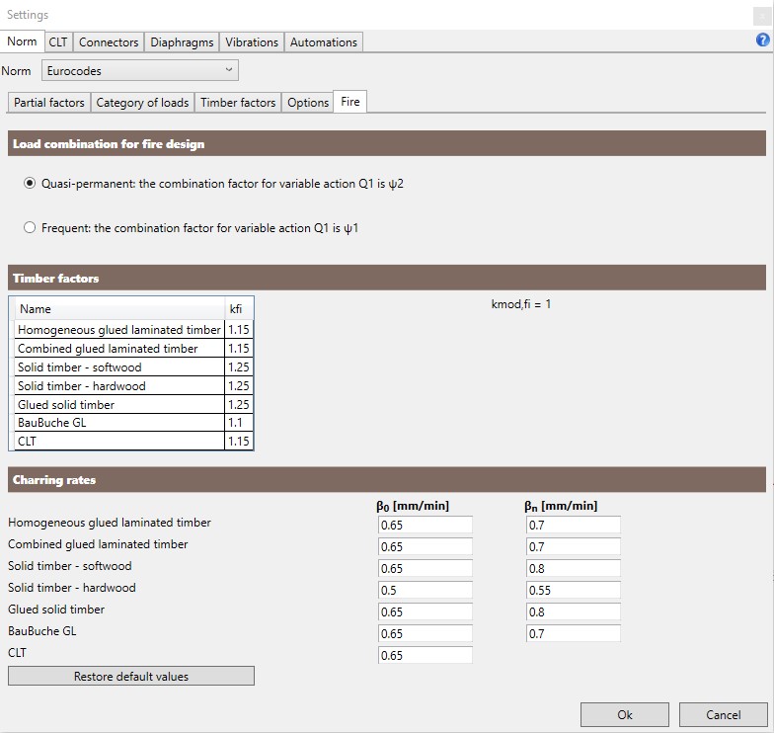The width and height of the screenshot is (774, 733).
Task: Select 'Homogeneous glued laminated timber' table row name
Action: pos(119,330)
